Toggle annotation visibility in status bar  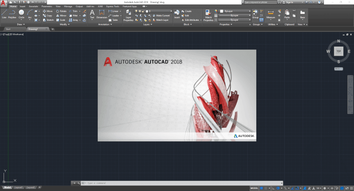click(305, 188)
